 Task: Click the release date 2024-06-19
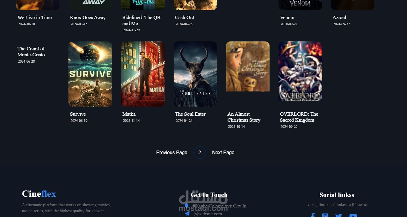pyautogui.click(x=79, y=121)
